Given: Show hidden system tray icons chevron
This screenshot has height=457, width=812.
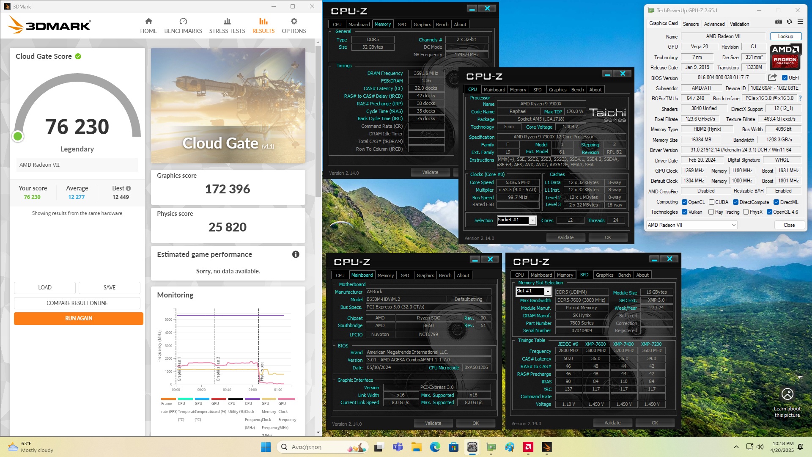Looking at the screenshot, I should (x=736, y=447).
